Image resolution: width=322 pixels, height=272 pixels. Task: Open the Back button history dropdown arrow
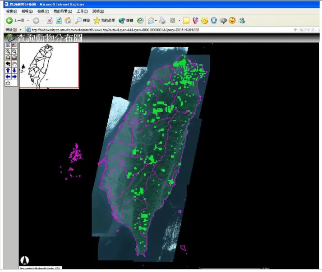coord(28,20)
